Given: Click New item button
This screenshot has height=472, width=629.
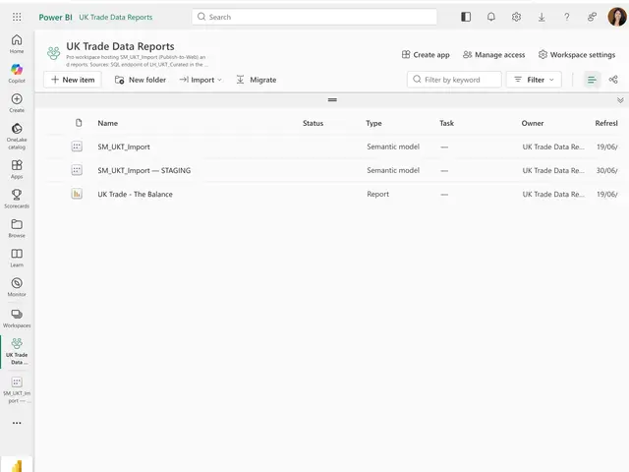Looking at the screenshot, I should click(x=73, y=80).
